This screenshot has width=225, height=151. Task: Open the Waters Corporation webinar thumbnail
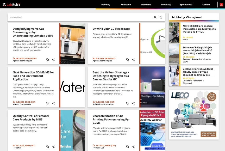click(72, 86)
